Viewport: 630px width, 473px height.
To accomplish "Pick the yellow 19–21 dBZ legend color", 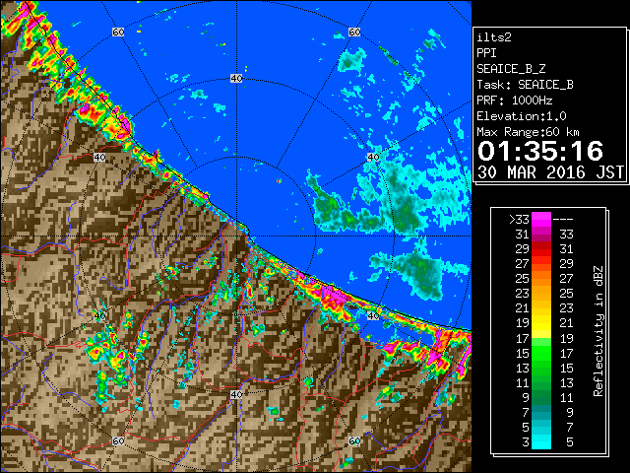I will click(541, 323).
